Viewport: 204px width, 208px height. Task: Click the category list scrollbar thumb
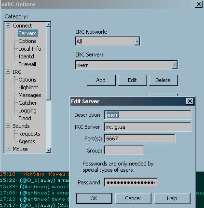48,64
